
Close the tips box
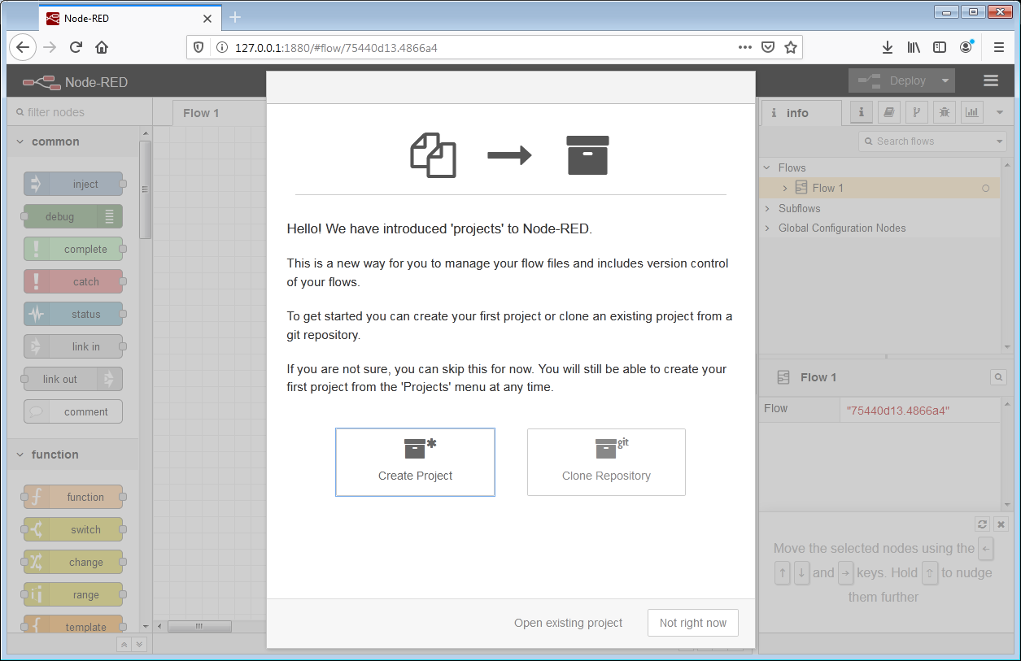pyautogui.click(x=1001, y=524)
